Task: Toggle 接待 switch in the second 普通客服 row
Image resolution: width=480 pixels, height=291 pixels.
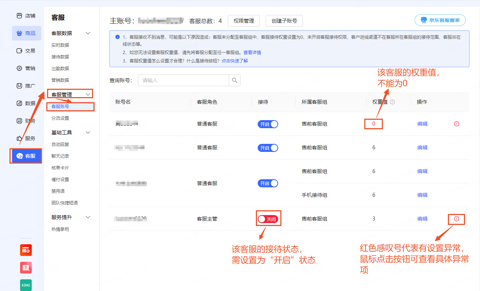Action: (268, 148)
